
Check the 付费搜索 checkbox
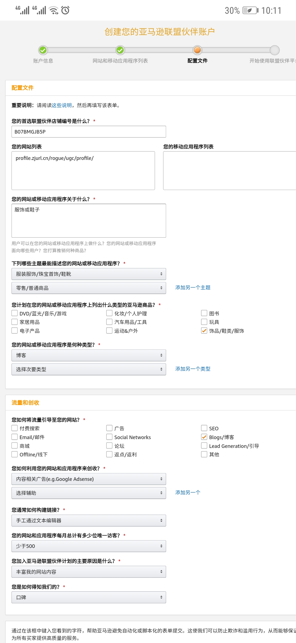pos(15,428)
